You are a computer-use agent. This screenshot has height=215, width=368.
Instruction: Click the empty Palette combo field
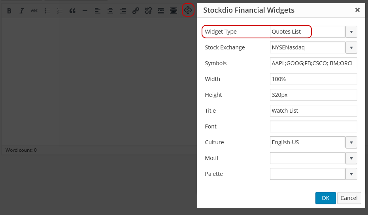(308, 174)
